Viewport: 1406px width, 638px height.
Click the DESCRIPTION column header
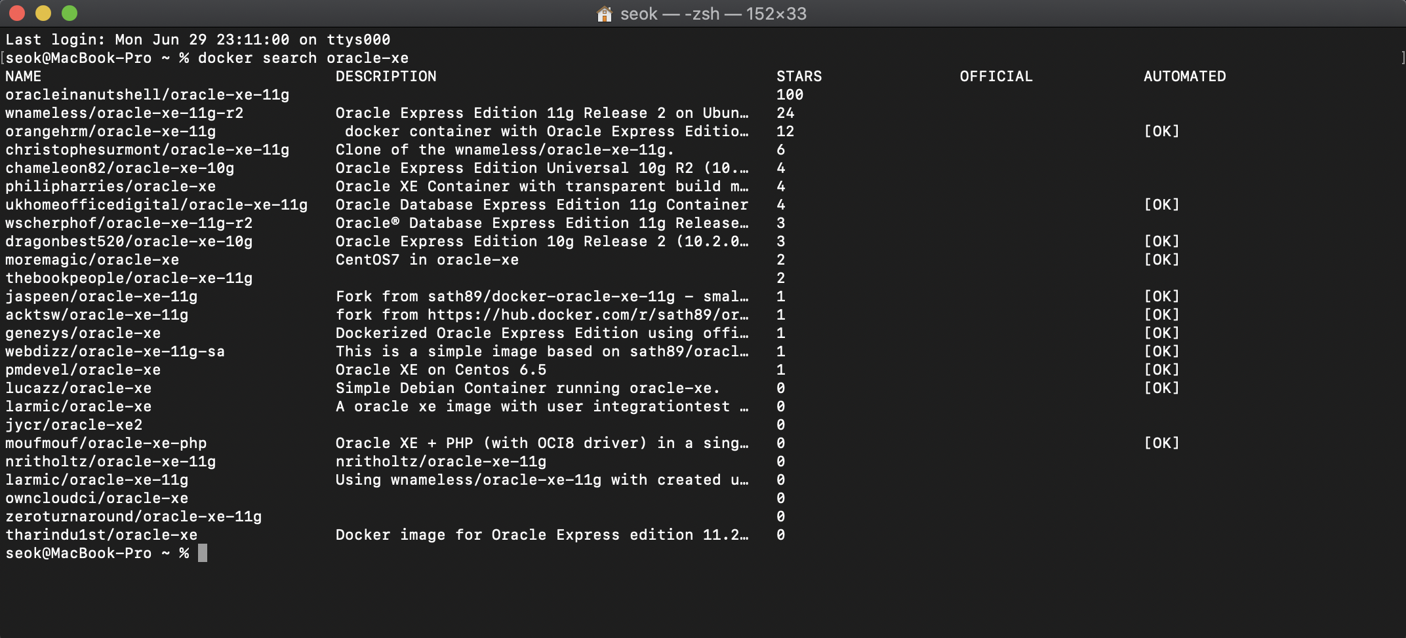386,77
